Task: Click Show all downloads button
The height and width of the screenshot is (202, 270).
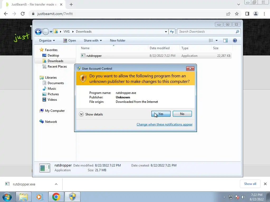Action: (250, 184)
